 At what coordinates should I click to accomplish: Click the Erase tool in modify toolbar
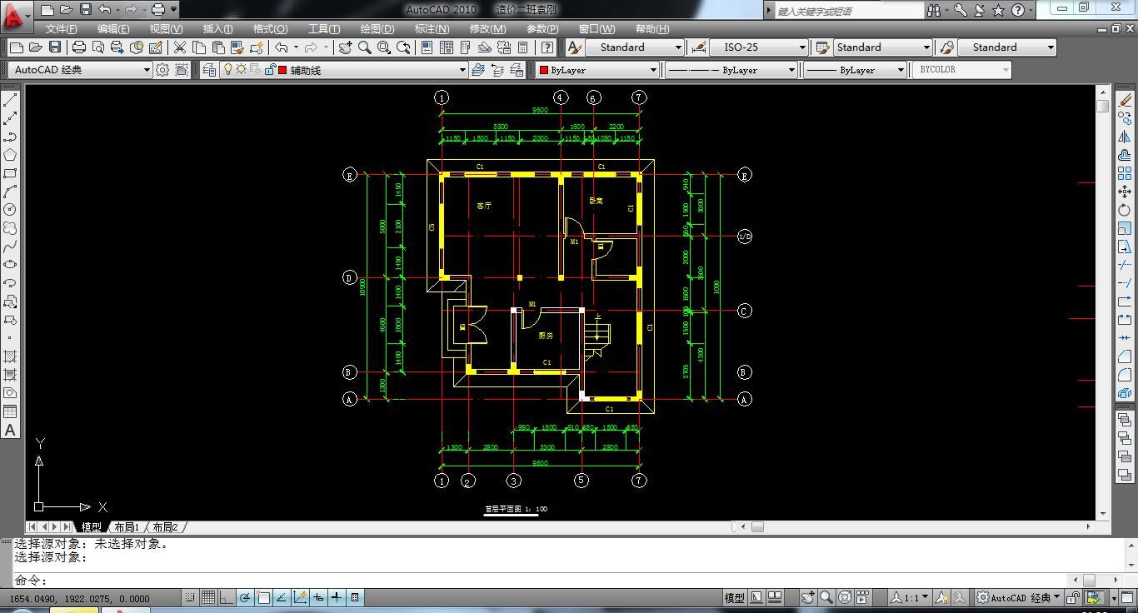point(1125,101)
